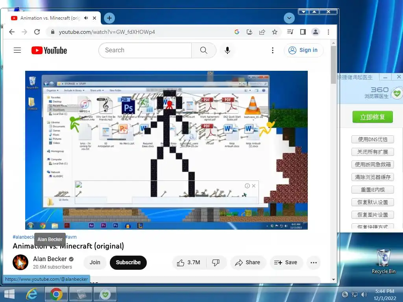Click the 20.6M subscribers text
Image resolution: width=403 pixels, height=302 pixels.
click(52, 267)
